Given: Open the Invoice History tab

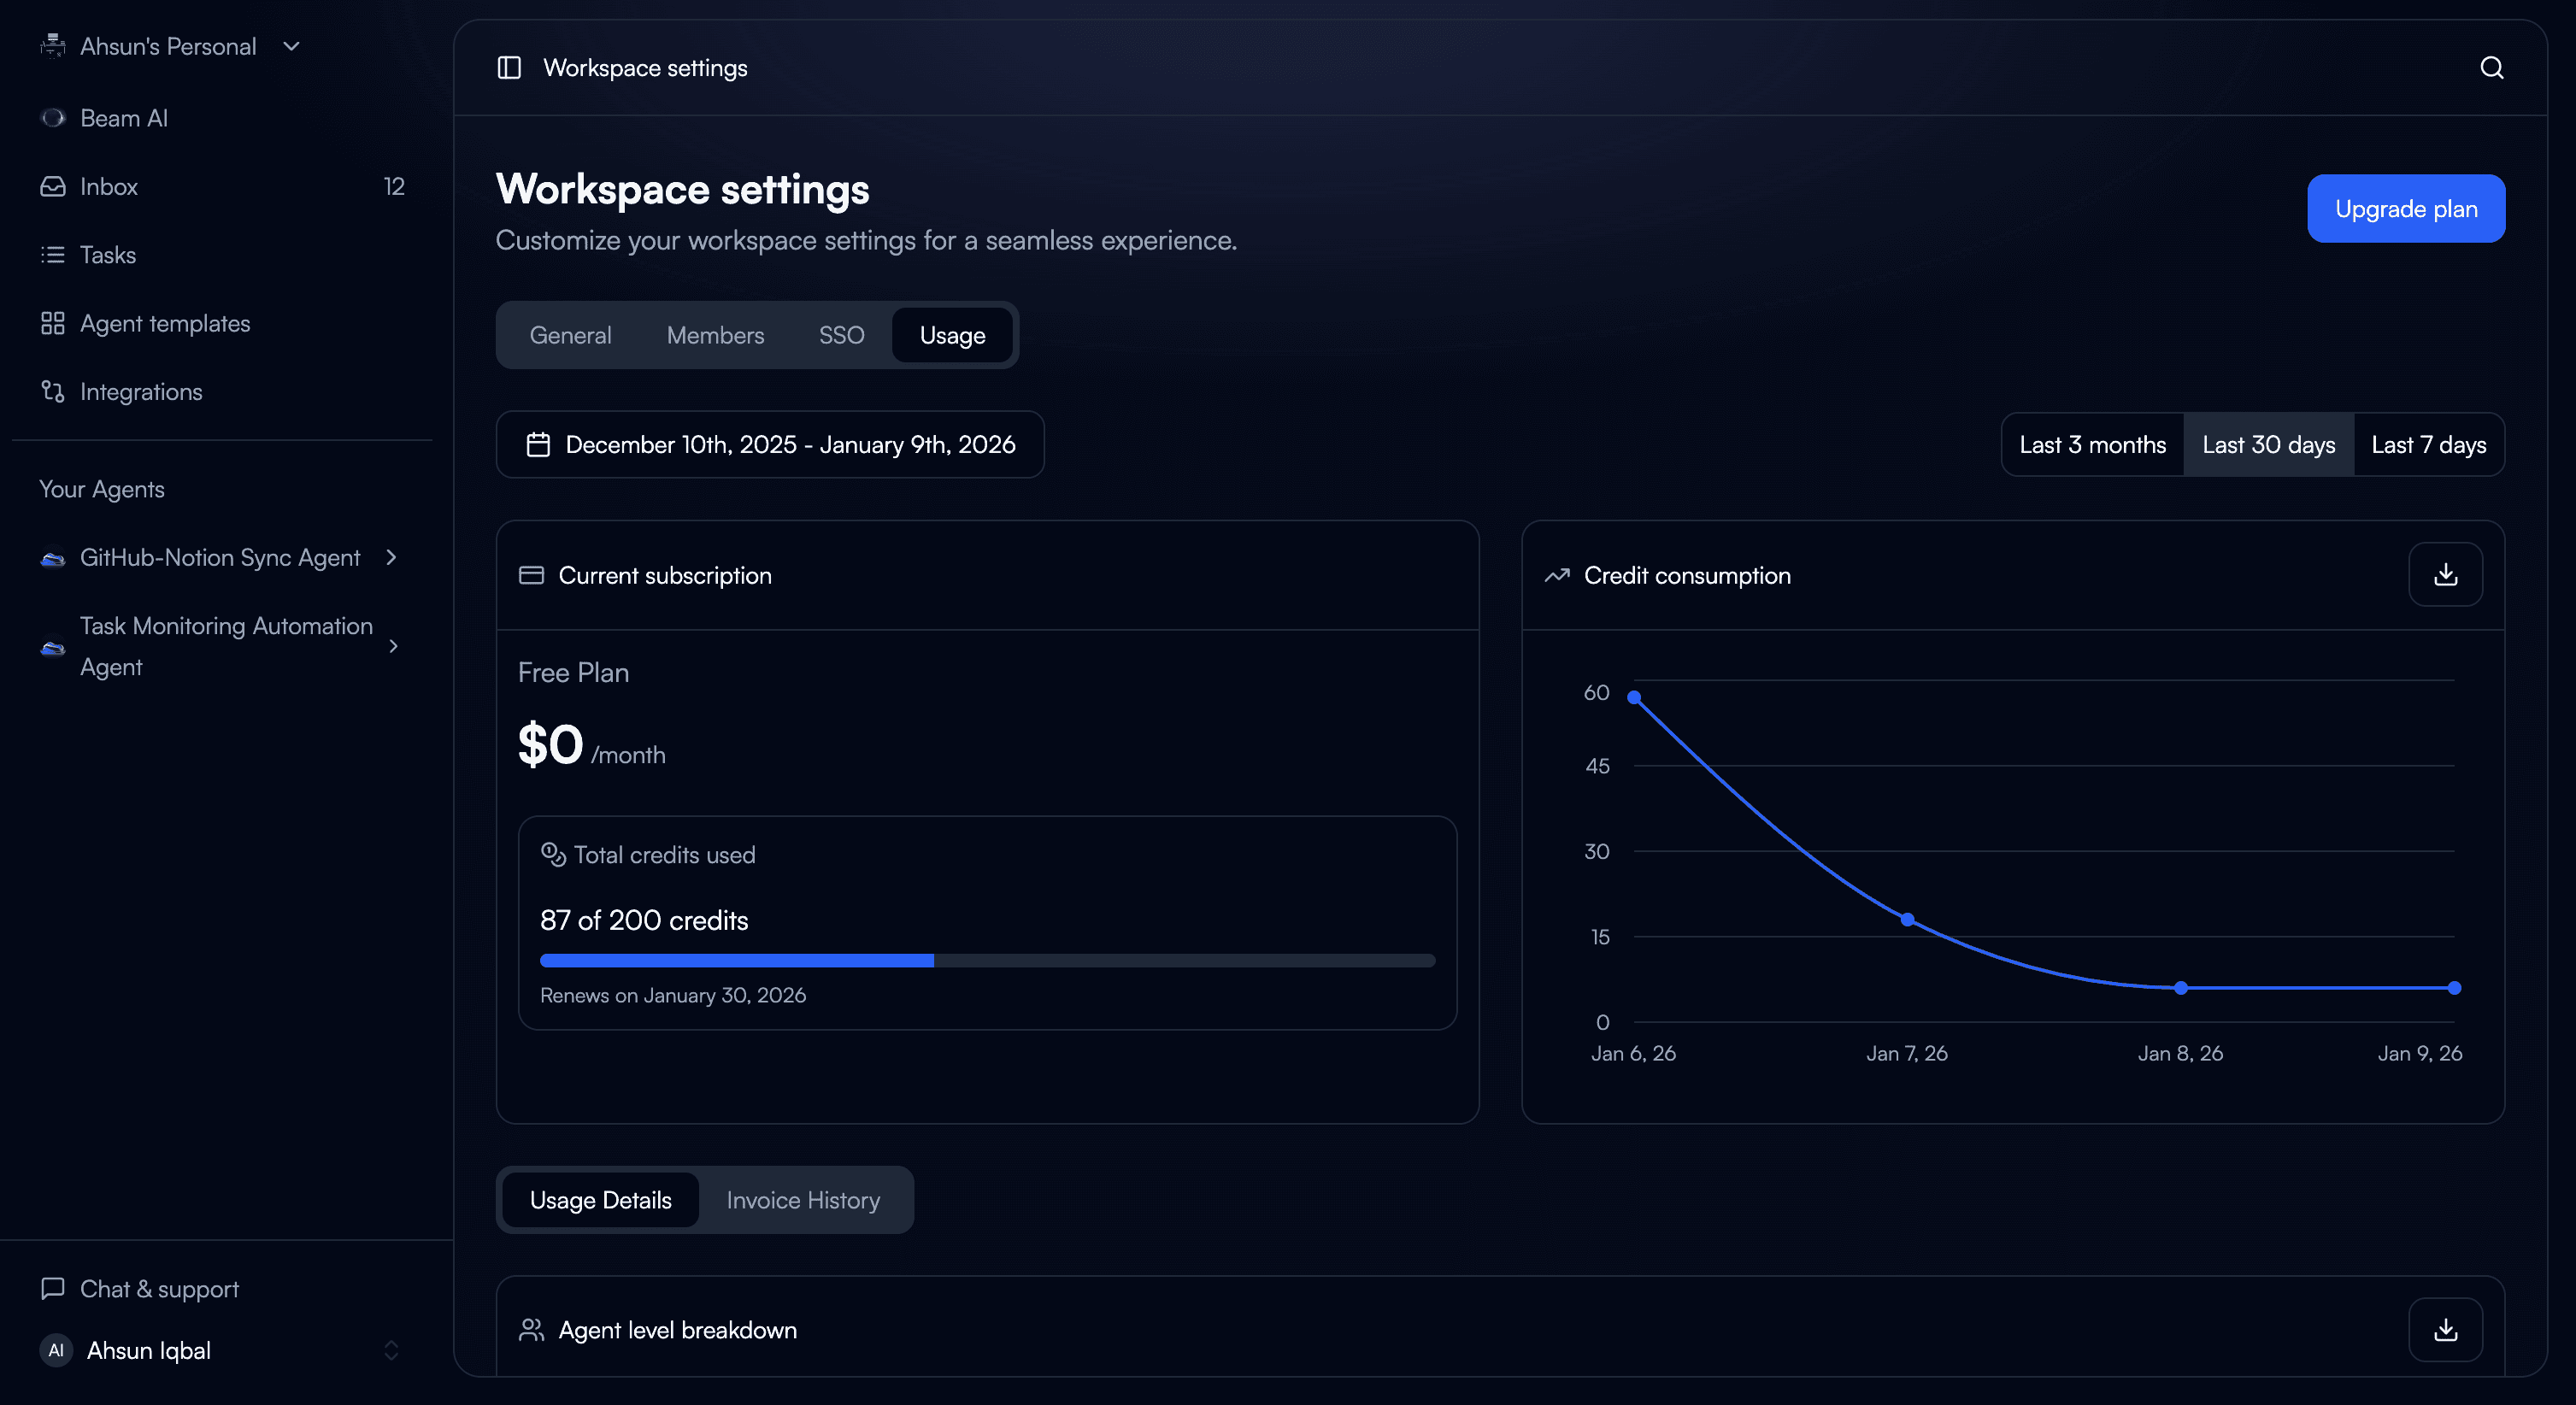Looking at the screenshot, I should pyautogui.click(x=803, y=1199).
